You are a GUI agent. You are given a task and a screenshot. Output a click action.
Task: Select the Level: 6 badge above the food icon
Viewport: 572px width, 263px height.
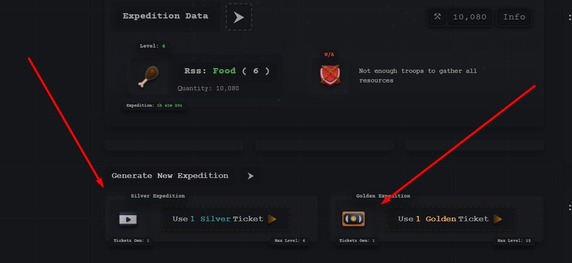[x=152, y=46]
